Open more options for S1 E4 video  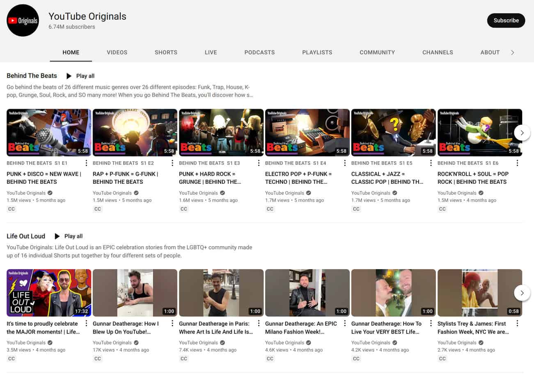(345, 163)
